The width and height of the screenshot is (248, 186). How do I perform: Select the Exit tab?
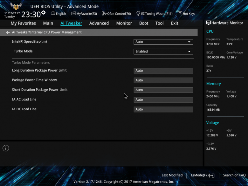click(x=175, y=23)
